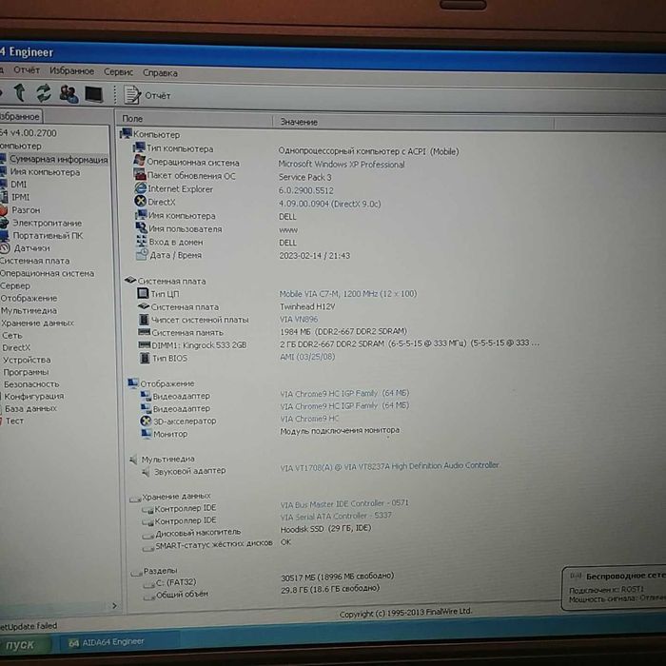Image resolution: width=666 pixels, height=666 pixels.
Task: Select Тест in the sidebar tree
Action: click(x=14, y=421)
